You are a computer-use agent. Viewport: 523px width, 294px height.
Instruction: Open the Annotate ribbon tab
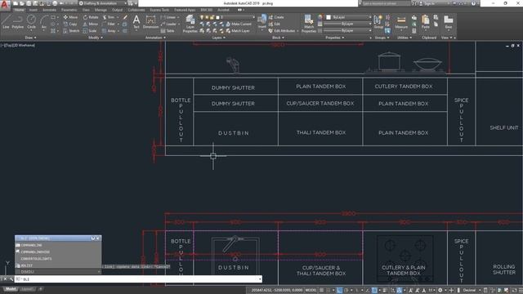point(49,10)
